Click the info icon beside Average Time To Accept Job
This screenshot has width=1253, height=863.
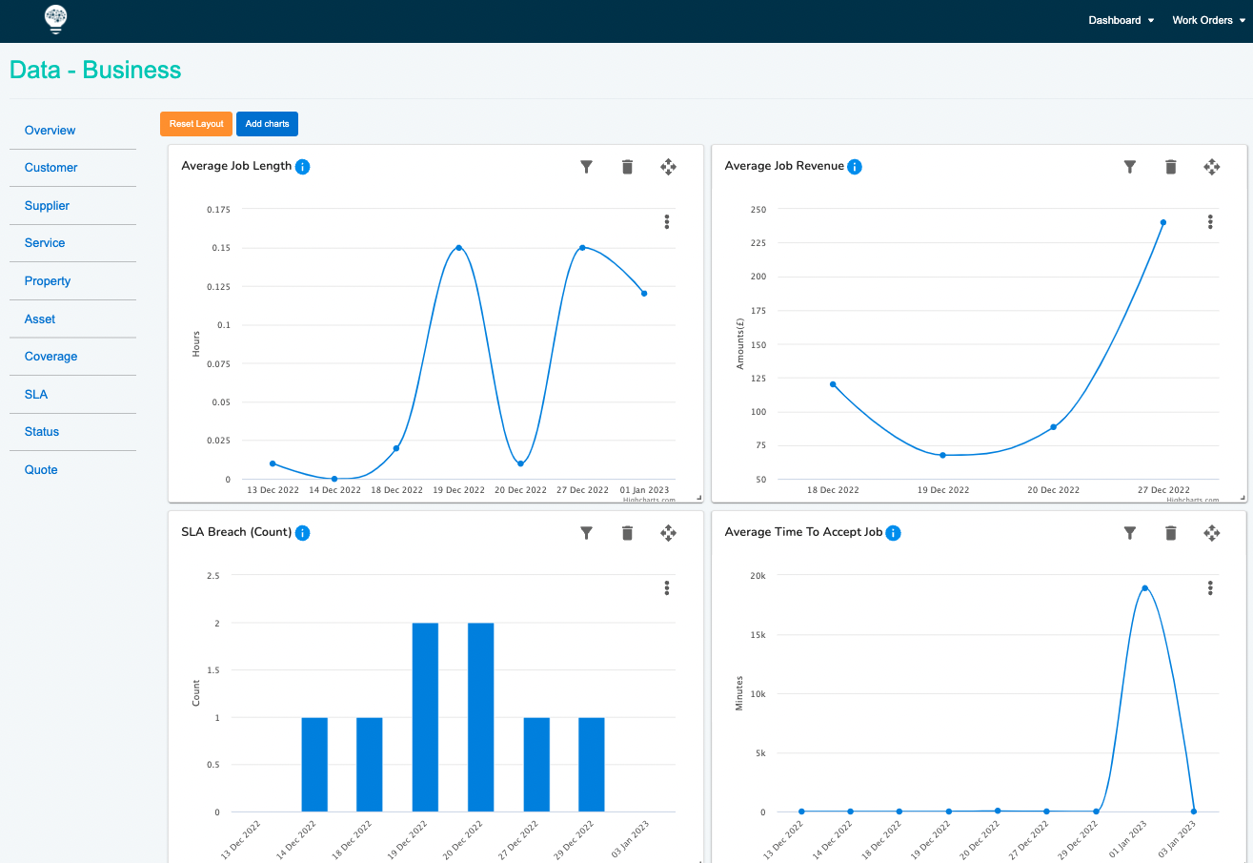[893, 533]
